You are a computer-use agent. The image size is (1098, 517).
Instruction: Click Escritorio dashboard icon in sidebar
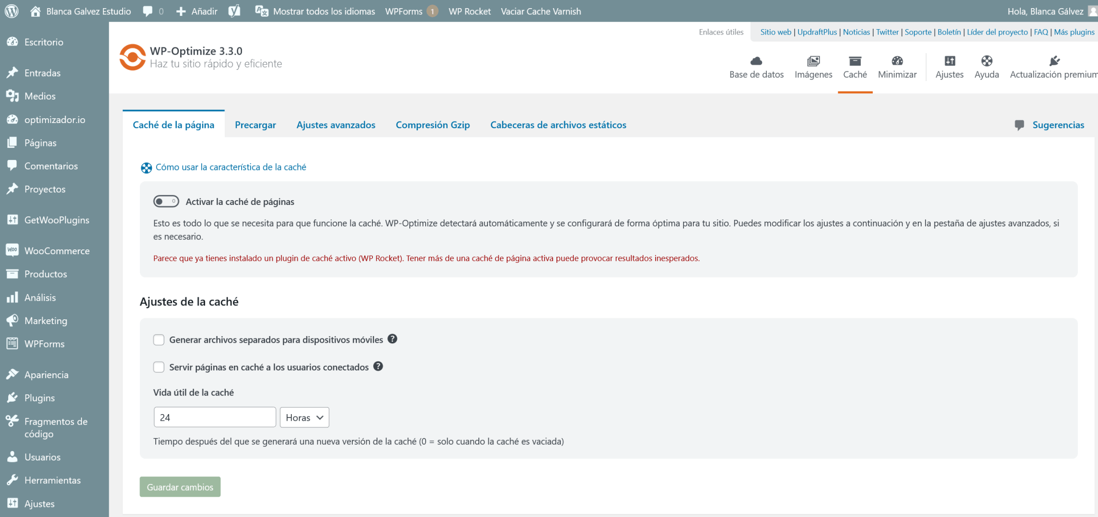coord(12,42)
